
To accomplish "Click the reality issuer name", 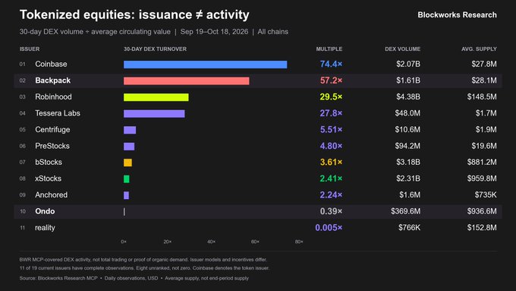I will (x=45, y=228).
